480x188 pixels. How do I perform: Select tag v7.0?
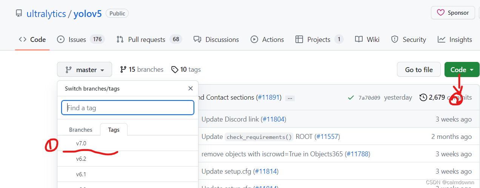[x=128, y=143]
